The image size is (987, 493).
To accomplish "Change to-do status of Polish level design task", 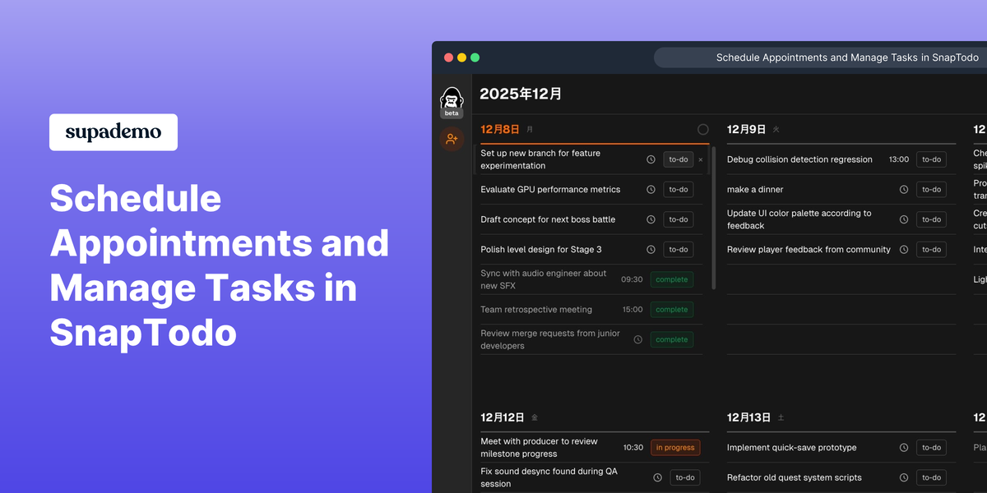I will [679, 249].
